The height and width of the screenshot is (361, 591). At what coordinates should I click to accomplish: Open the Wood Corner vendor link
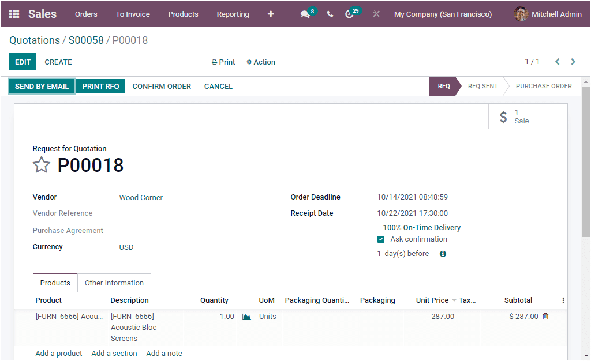pos(141,197)
